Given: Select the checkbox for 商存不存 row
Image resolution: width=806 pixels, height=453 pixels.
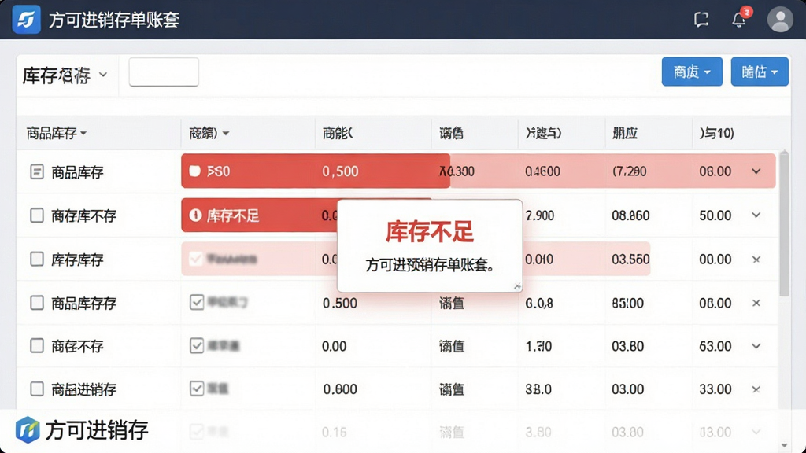Looking at the screenshot, I should coord(36,346).
